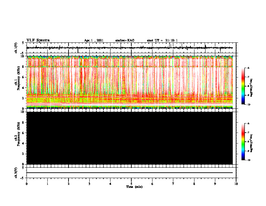Click time axis tick label "2"
This screenshot has height=206, width=266.
(69, 184)
